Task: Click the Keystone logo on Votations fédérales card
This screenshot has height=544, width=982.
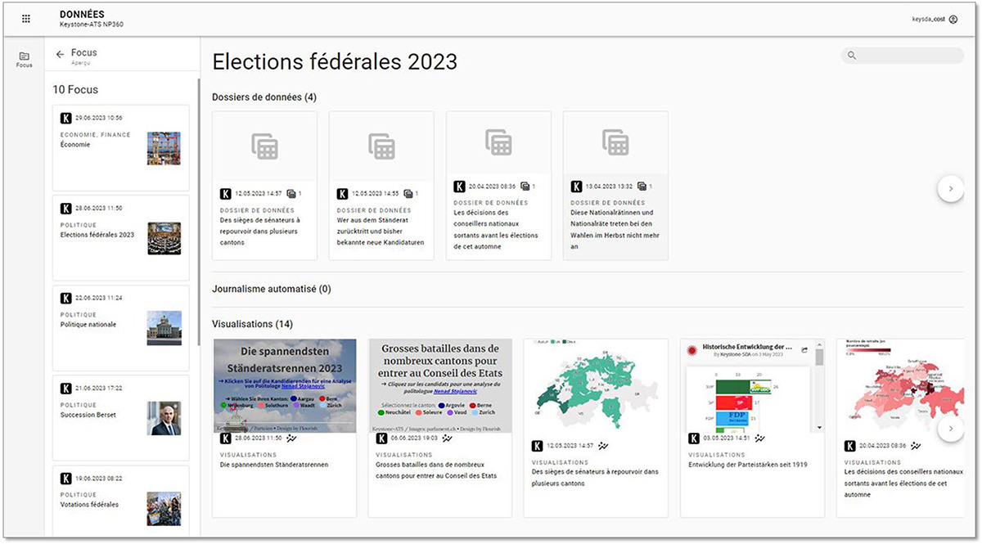Action: [x=66, y=478]
